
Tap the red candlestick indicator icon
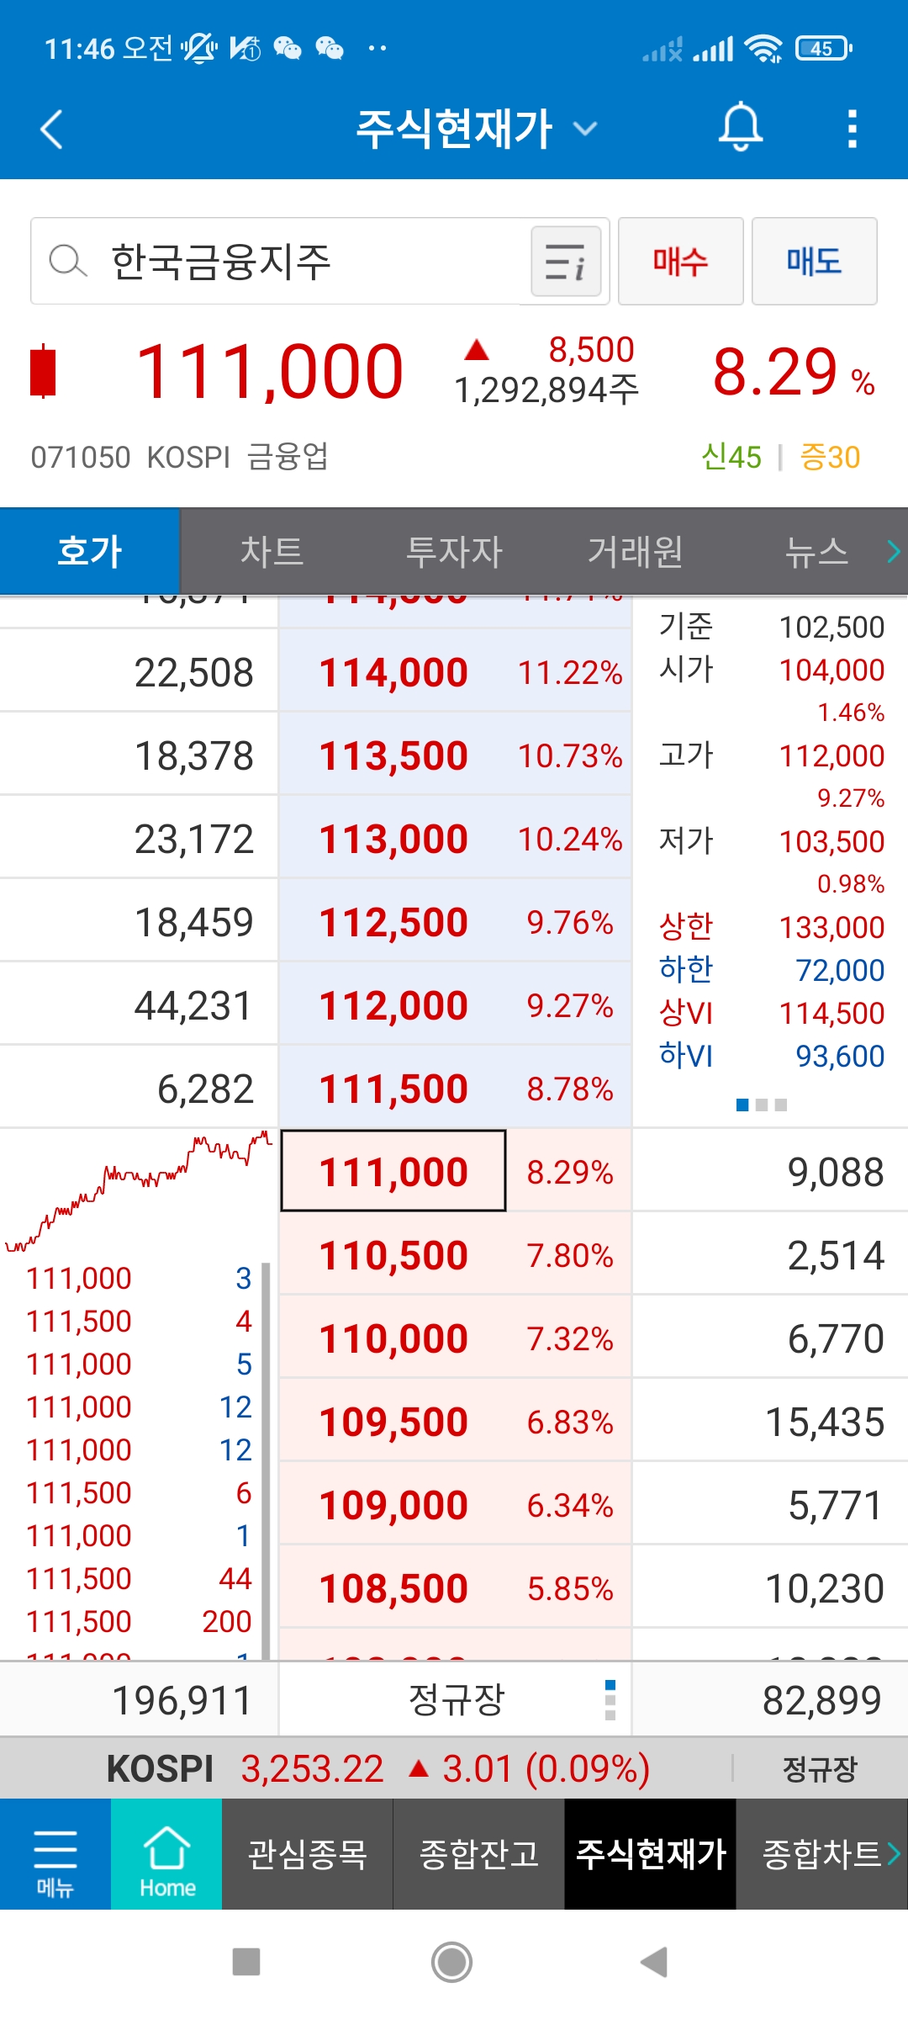42,371
